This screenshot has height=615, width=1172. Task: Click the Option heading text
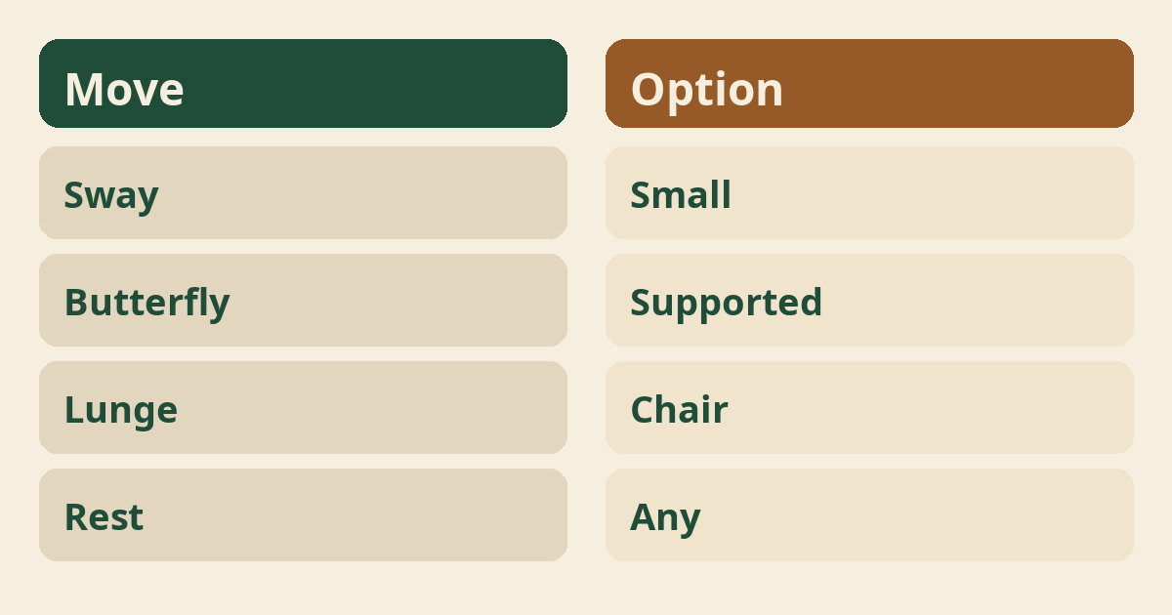(707, 91)
